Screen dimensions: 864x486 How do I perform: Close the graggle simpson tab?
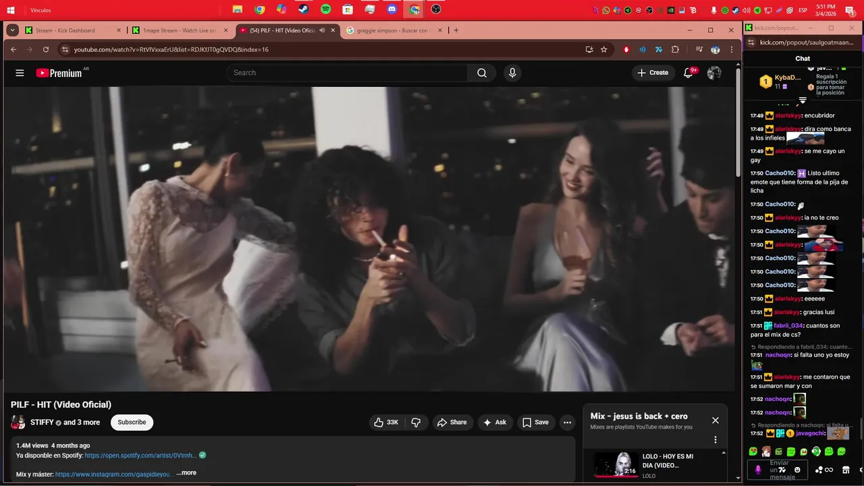pos(440,30)
